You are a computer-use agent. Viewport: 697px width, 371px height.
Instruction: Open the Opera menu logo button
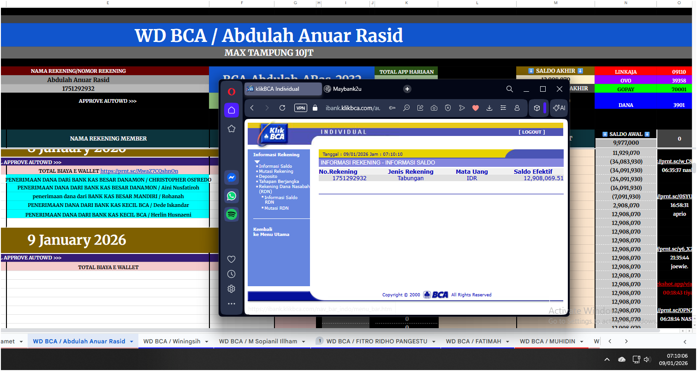click(x=232, y=91)
